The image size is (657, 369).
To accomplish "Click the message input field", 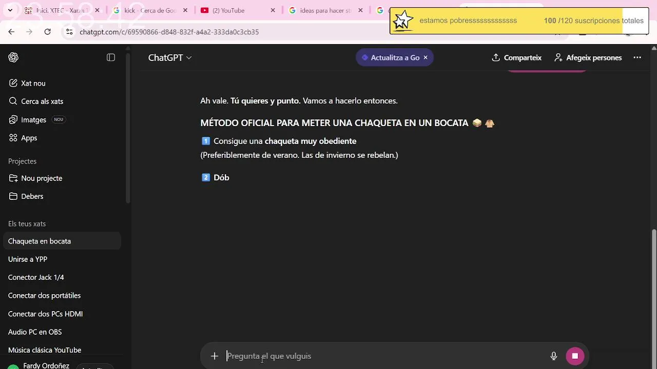I will tap(385, 356).
